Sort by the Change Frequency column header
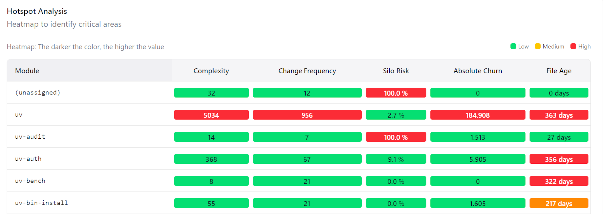 pyautogui.click(x=307, y=71)
